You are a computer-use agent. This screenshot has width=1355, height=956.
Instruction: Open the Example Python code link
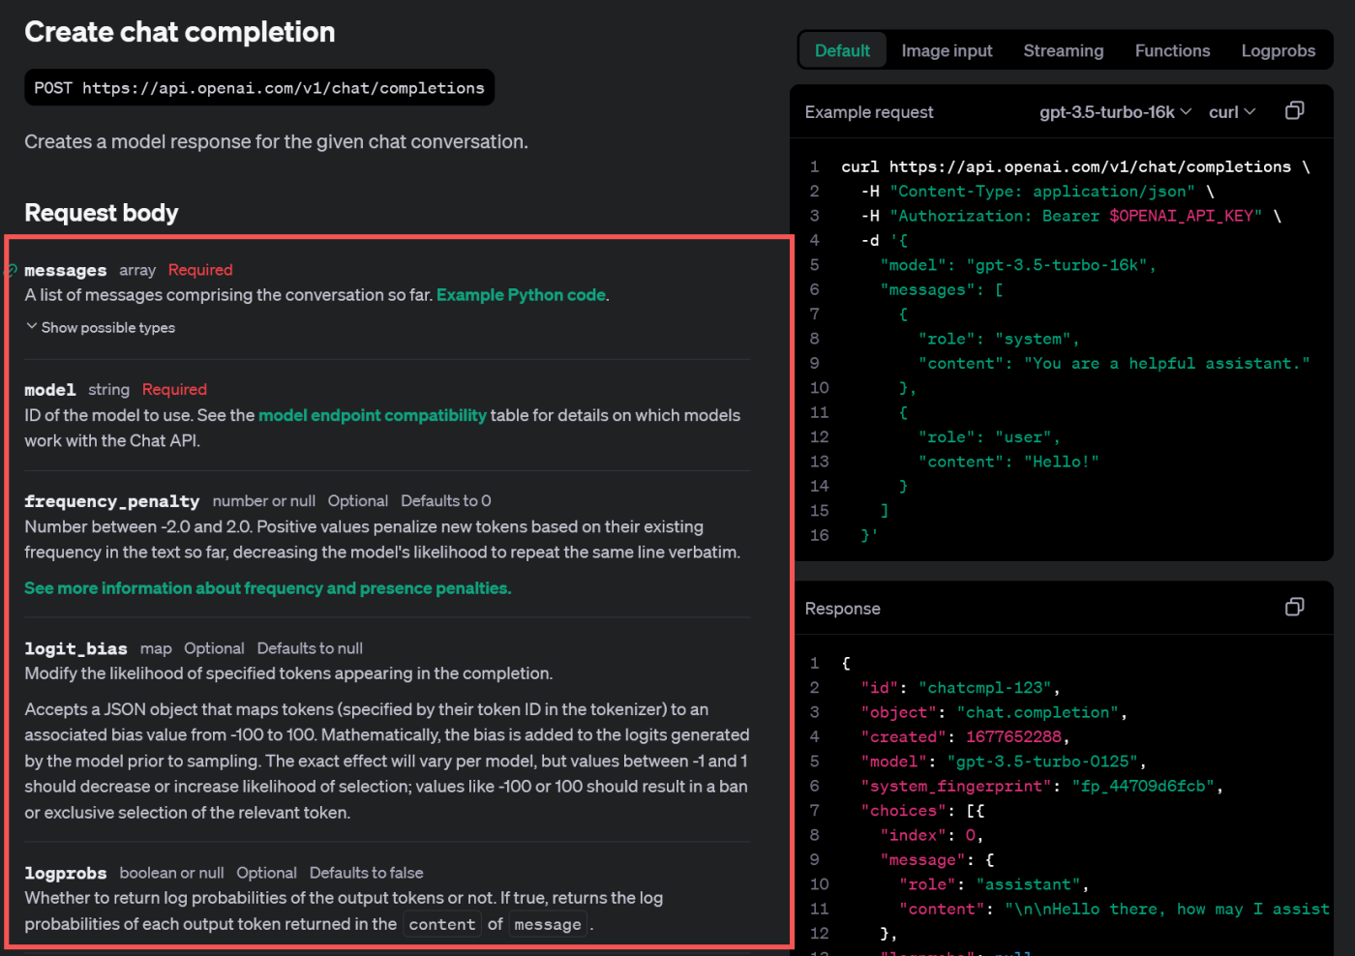point(521,295)
